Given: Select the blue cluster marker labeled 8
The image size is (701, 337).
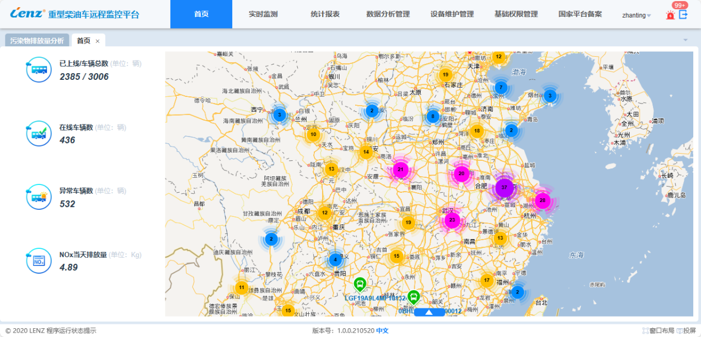Looking at the screenshot, I should point(433,116).
